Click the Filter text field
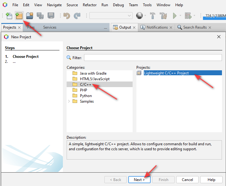226x186 pixels. [152, 58]
